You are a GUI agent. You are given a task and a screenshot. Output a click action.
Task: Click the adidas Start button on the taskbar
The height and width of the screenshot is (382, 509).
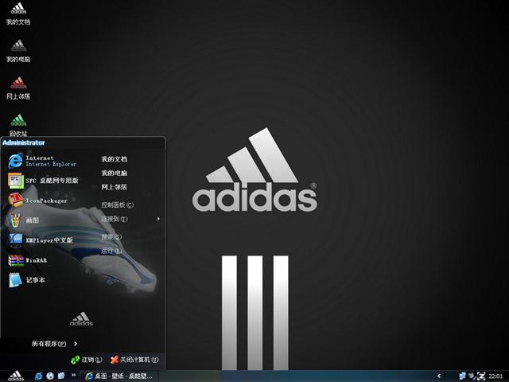pos(16,376)
